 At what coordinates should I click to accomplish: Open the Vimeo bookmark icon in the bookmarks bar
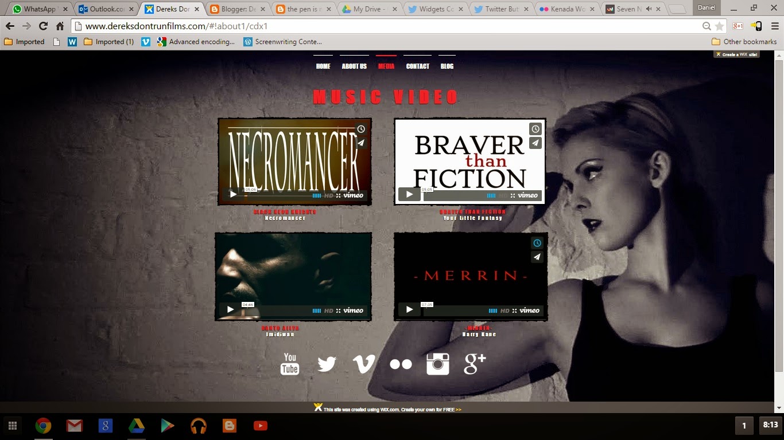(146, 42)
